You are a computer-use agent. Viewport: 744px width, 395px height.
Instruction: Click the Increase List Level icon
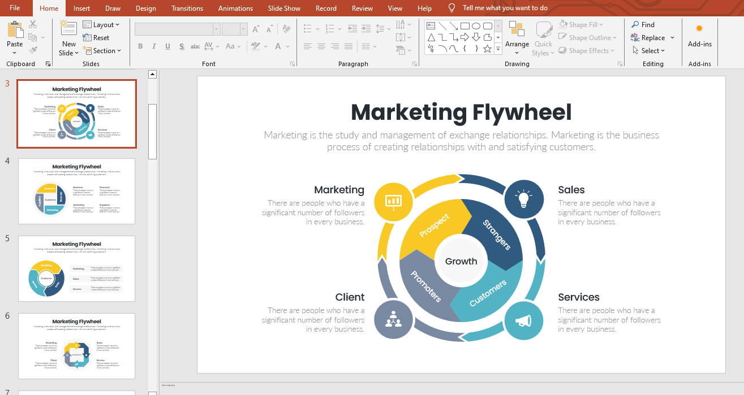pyautogui.click(x=366, y=28)
